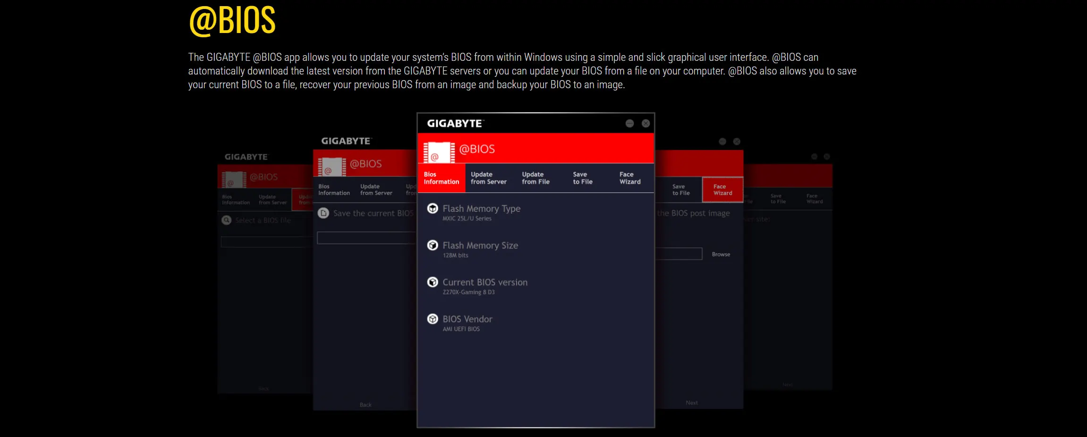Click the BIOS Vendor bullet icon
Screen dimensions: 1087x437
point(433,319)
